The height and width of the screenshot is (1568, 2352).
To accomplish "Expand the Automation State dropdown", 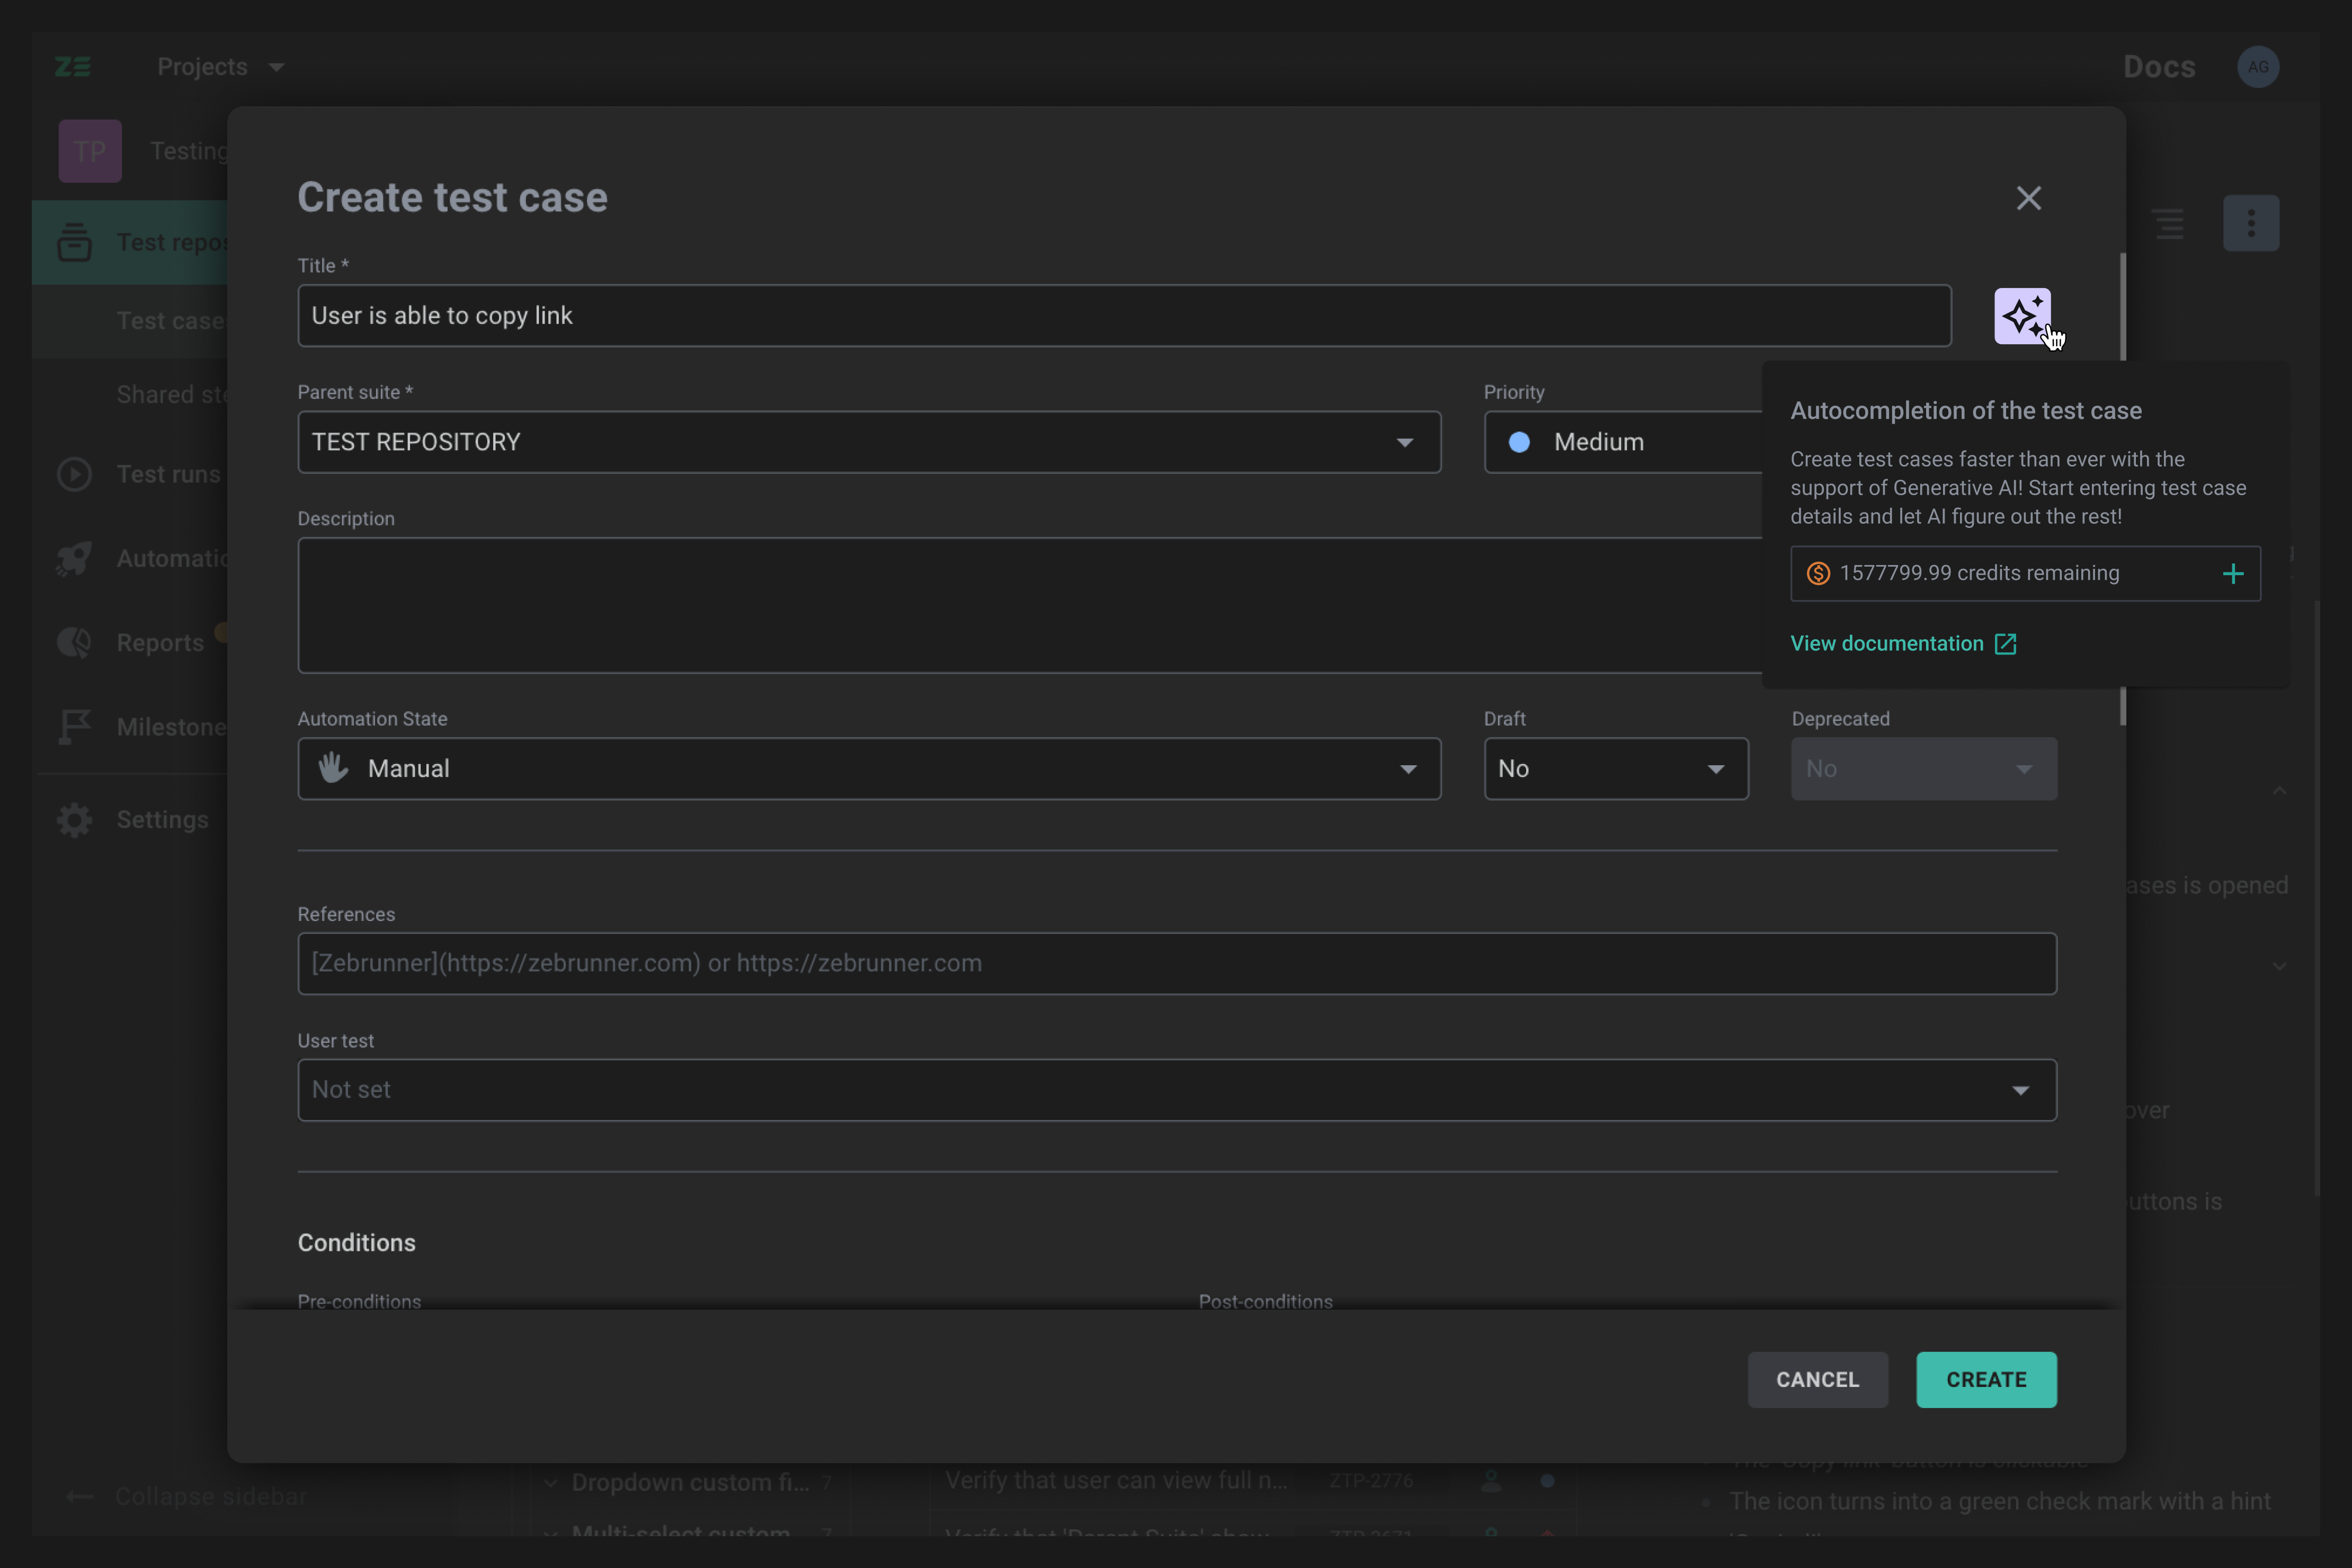I will coord(1410,769).
